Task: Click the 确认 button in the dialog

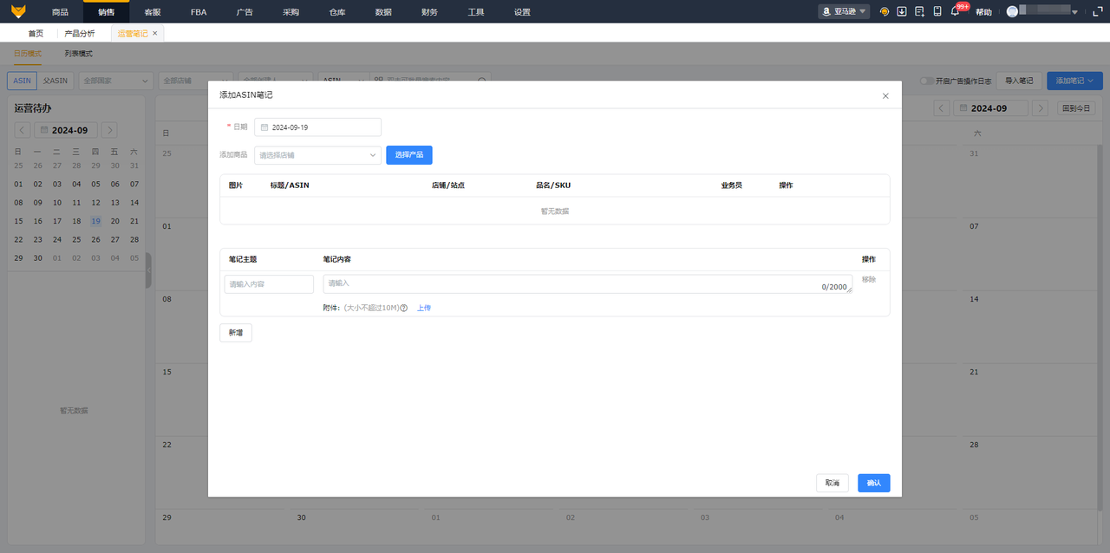Action: point(873,483)
